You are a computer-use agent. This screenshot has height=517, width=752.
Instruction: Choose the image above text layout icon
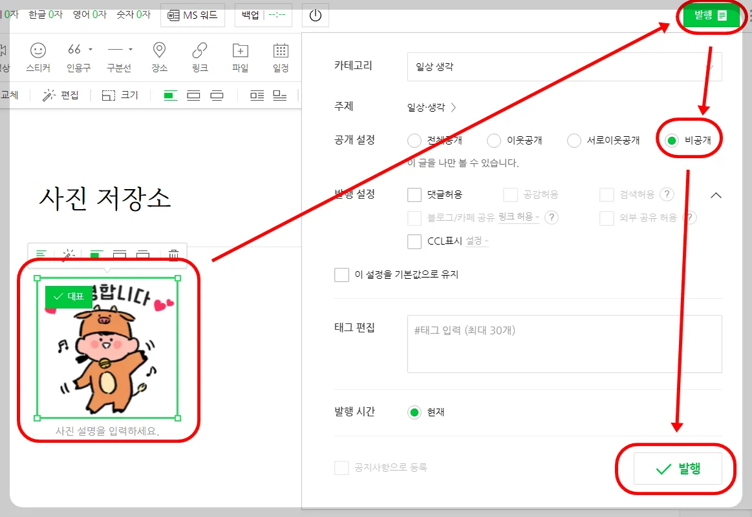point(279,96)
